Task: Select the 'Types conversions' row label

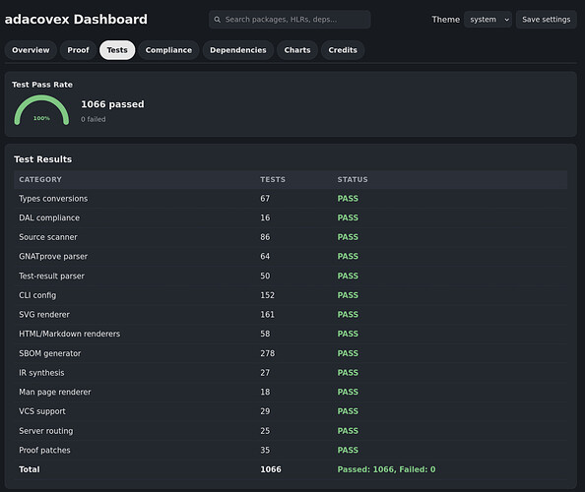Action: click(x=53, y=199)
